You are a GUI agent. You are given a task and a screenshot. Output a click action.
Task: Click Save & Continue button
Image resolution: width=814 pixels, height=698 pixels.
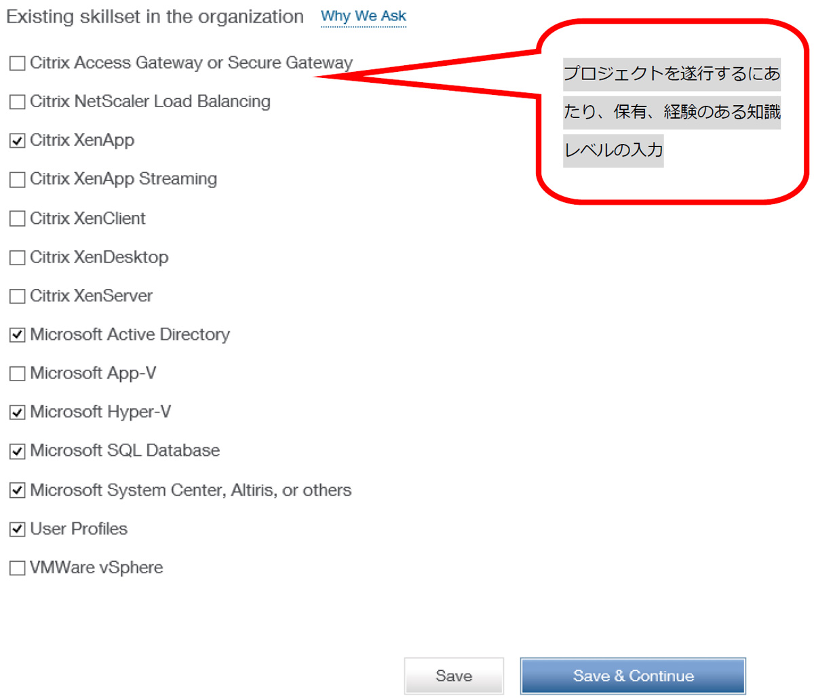[633, 676]
